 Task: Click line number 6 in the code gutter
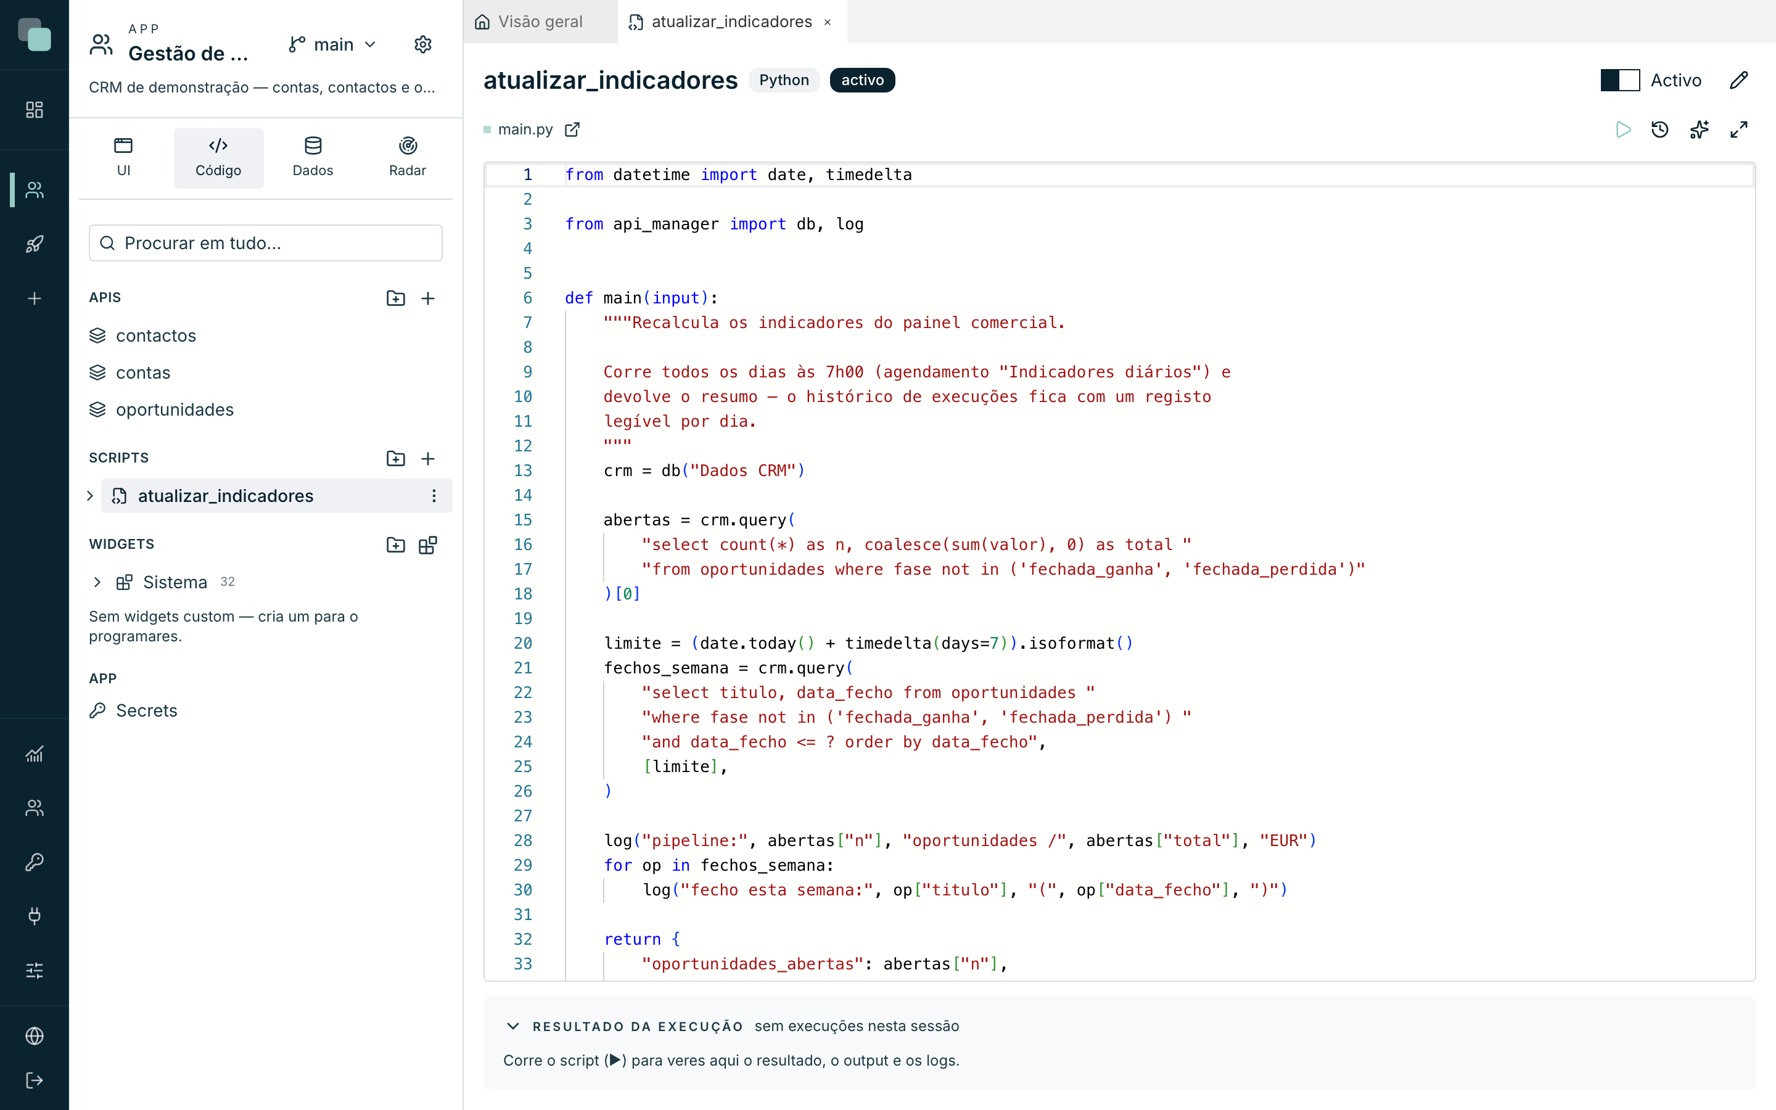coord(527,298)
